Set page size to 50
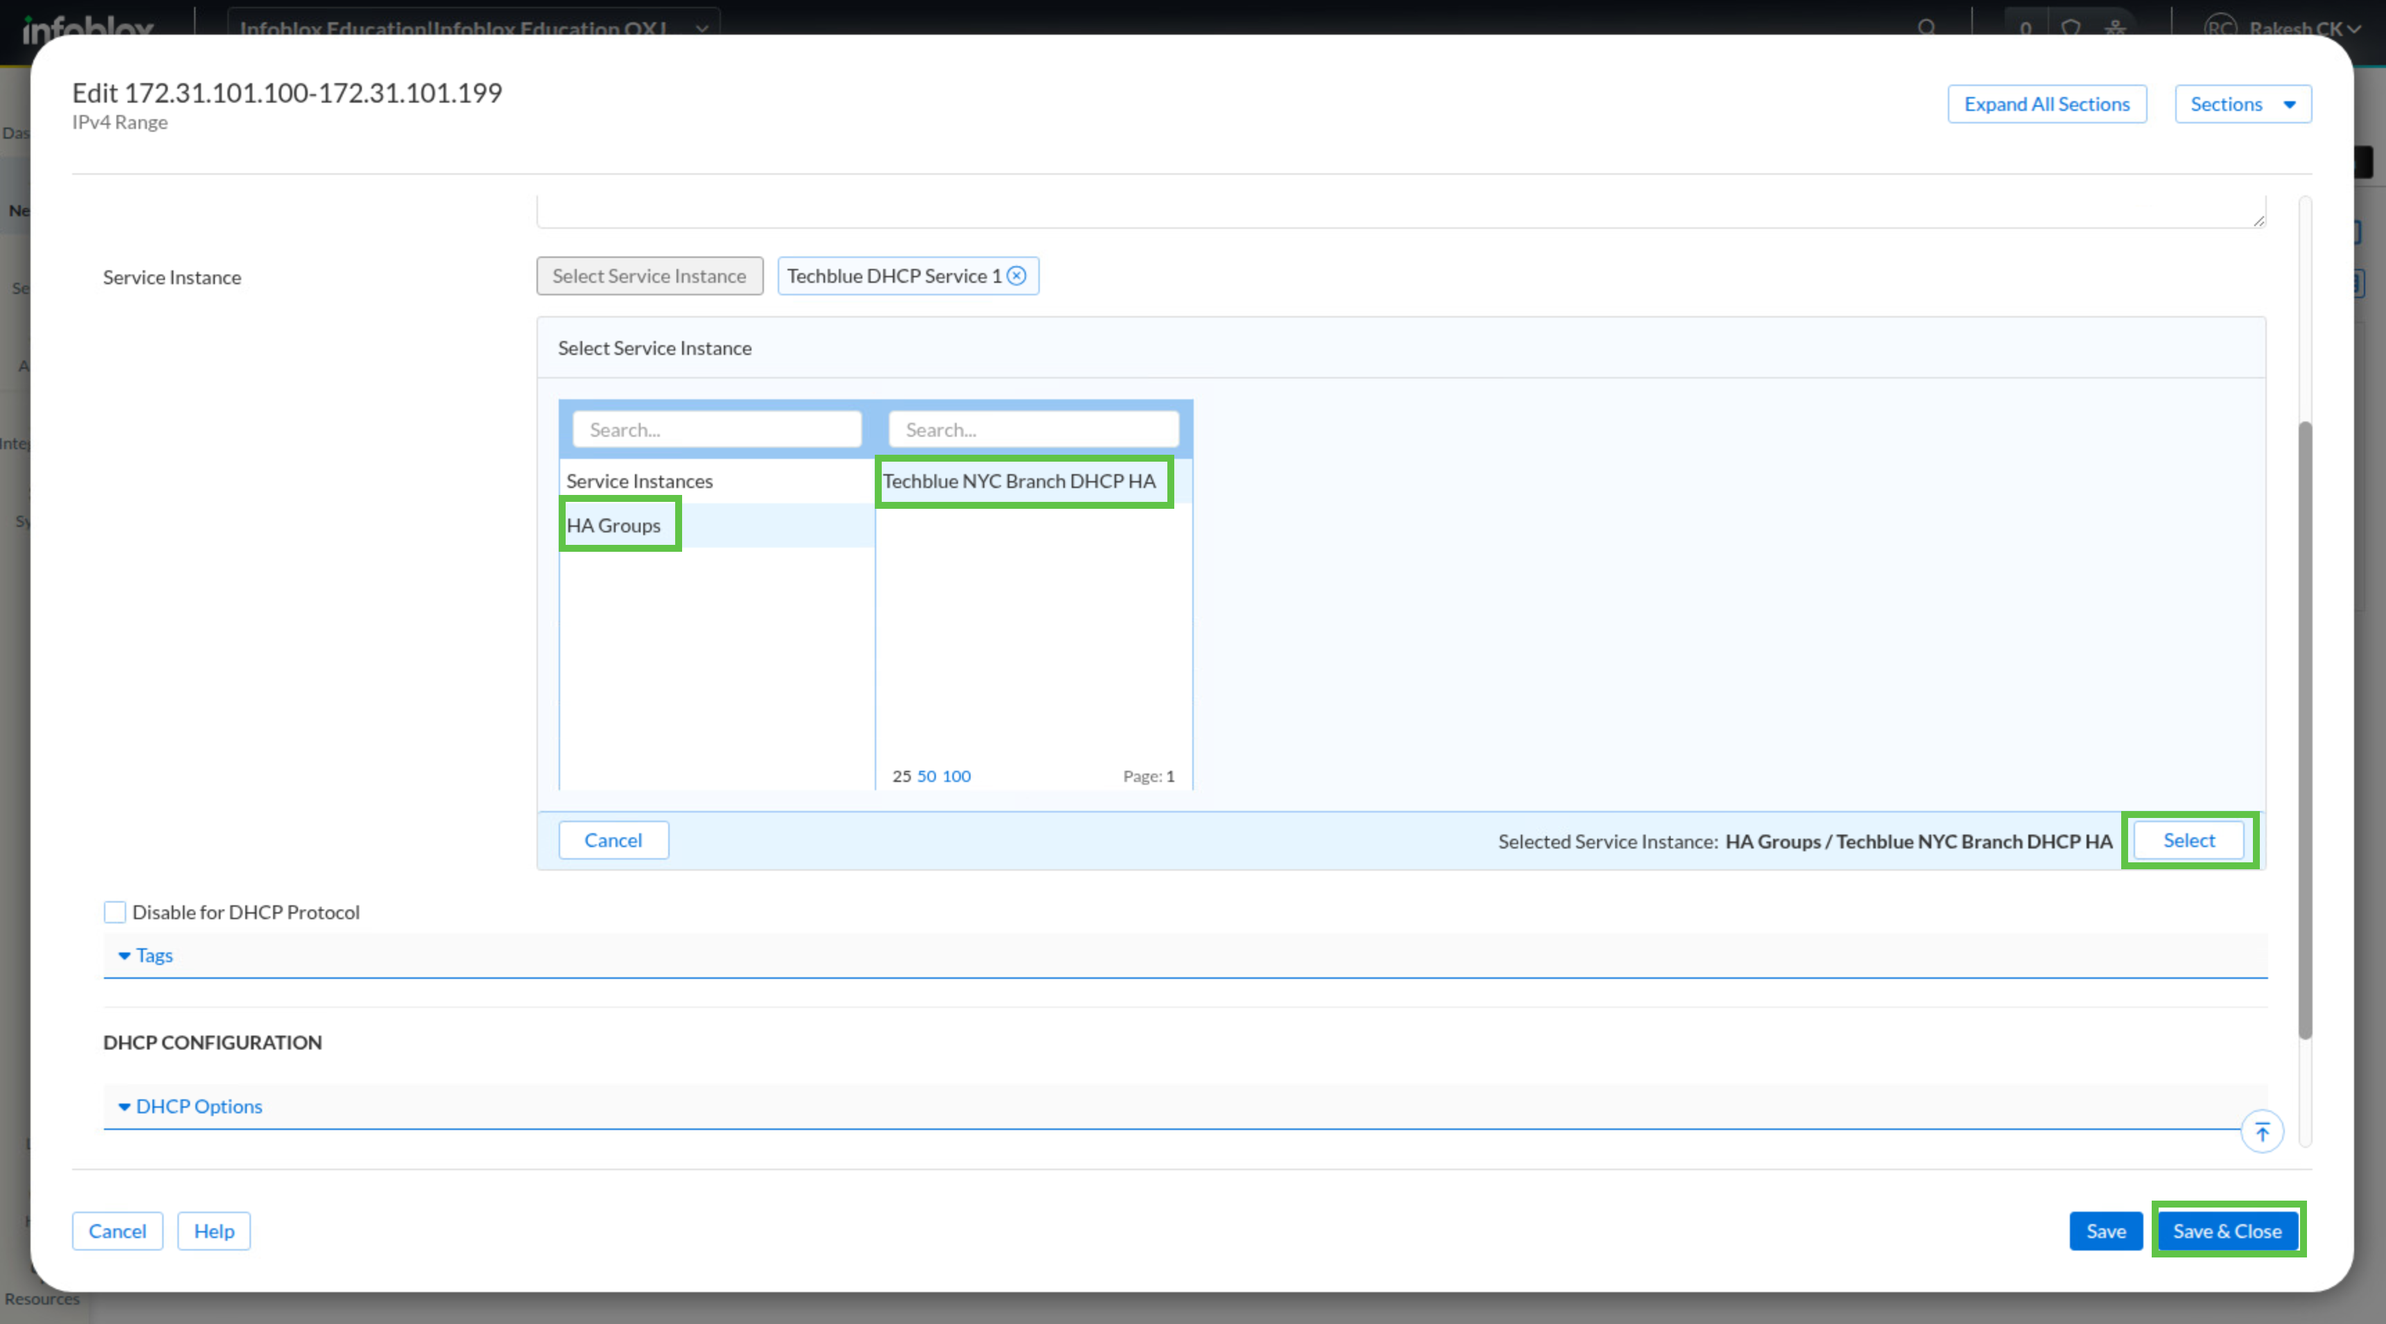This screenshot has height=1324, width=2386. pyautogui.click(x=926, y=776)
